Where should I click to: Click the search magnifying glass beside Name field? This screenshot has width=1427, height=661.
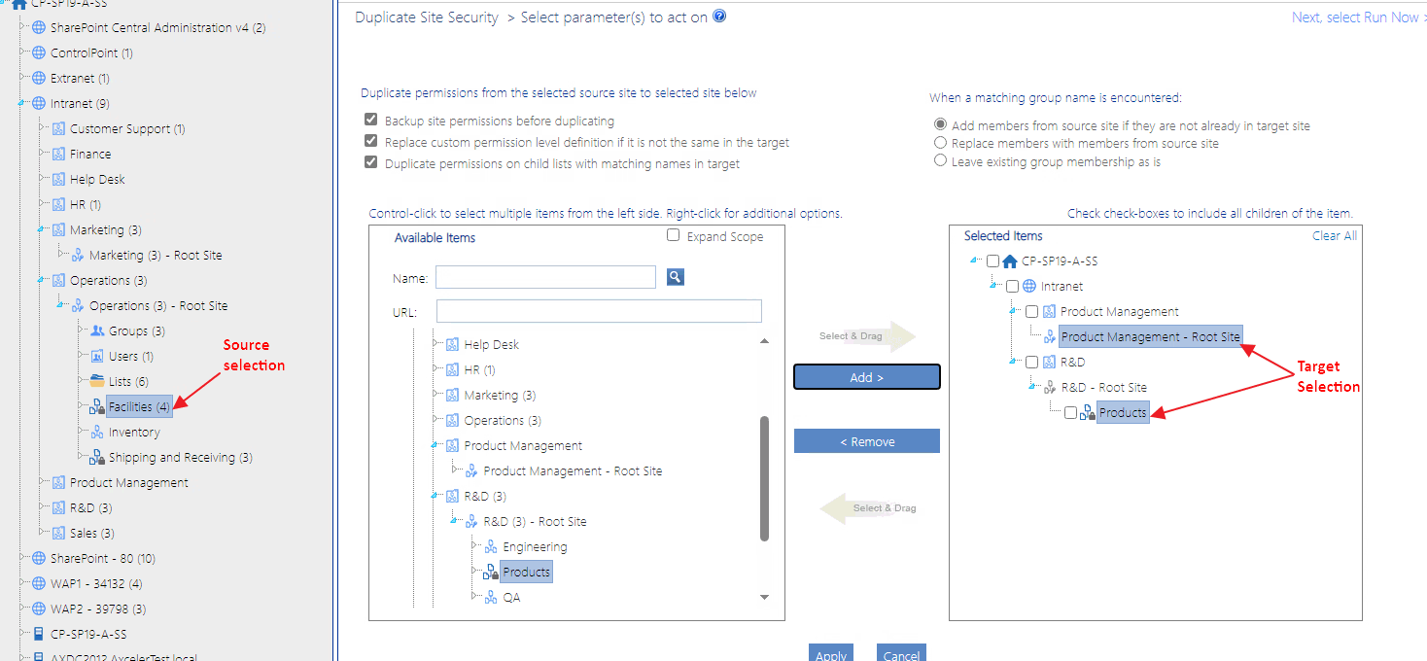pyautogui.click(x=673, y=277)
